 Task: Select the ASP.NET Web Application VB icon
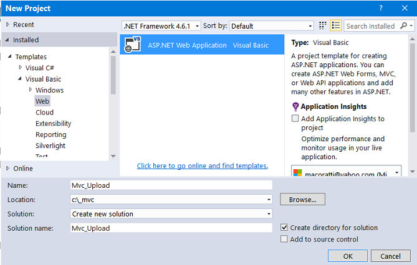click(132, 45)
